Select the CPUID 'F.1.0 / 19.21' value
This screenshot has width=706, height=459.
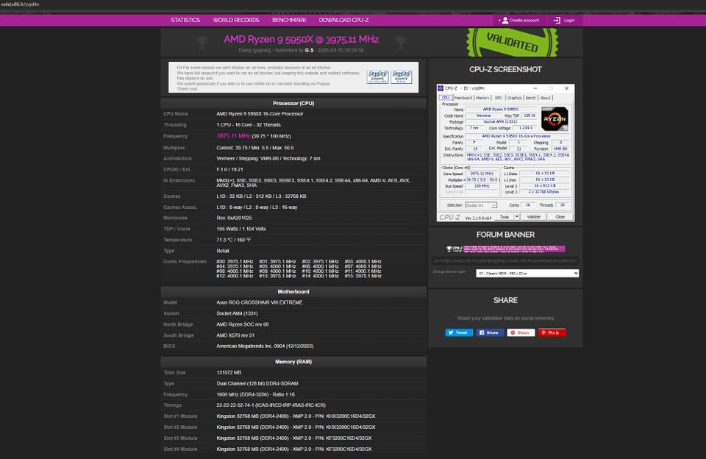(229, 169)
